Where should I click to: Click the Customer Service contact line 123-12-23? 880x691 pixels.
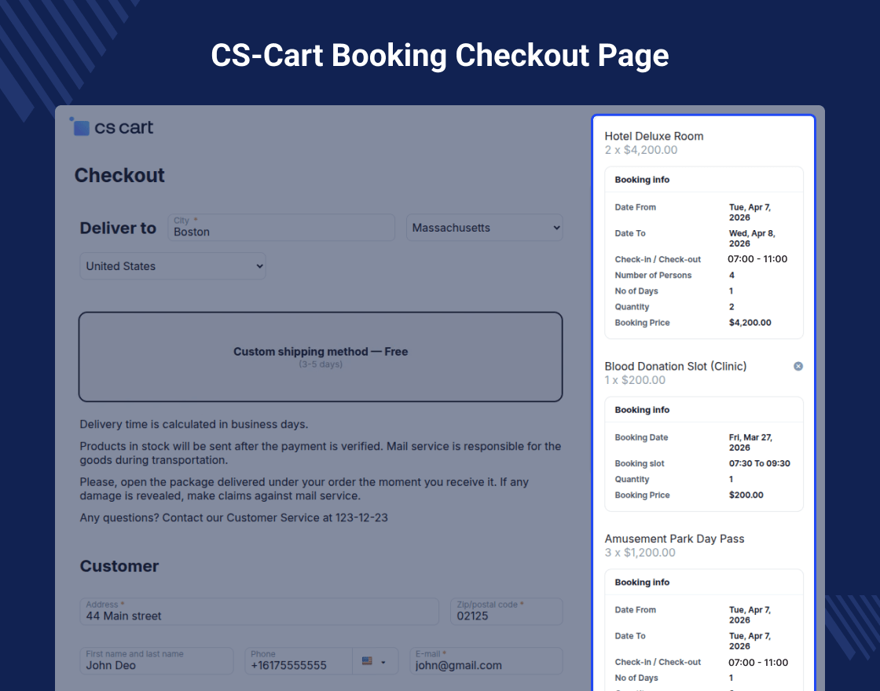click(x=233, y=517)
